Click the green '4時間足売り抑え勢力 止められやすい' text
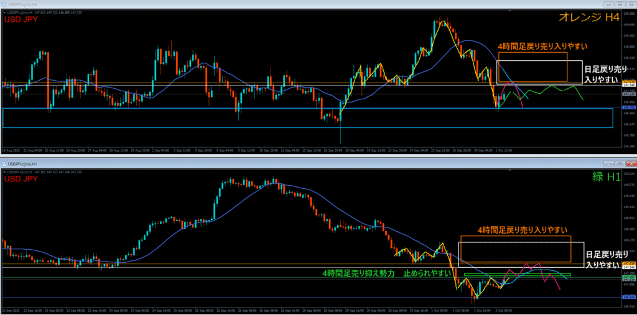Viewport: 637px width, 315px height. tap(387, 273)
